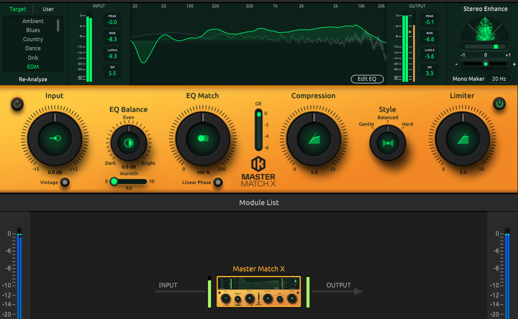
Task: Click the input PEAK value -0.0
Action: [113, 23]
